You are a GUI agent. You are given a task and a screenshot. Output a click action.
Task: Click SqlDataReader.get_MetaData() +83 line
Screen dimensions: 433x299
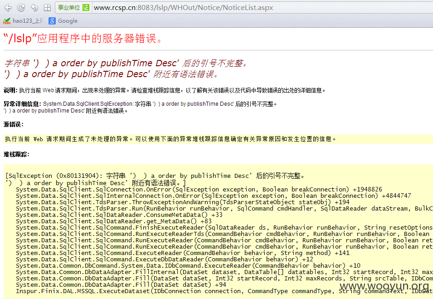click(x=114, y=221)
